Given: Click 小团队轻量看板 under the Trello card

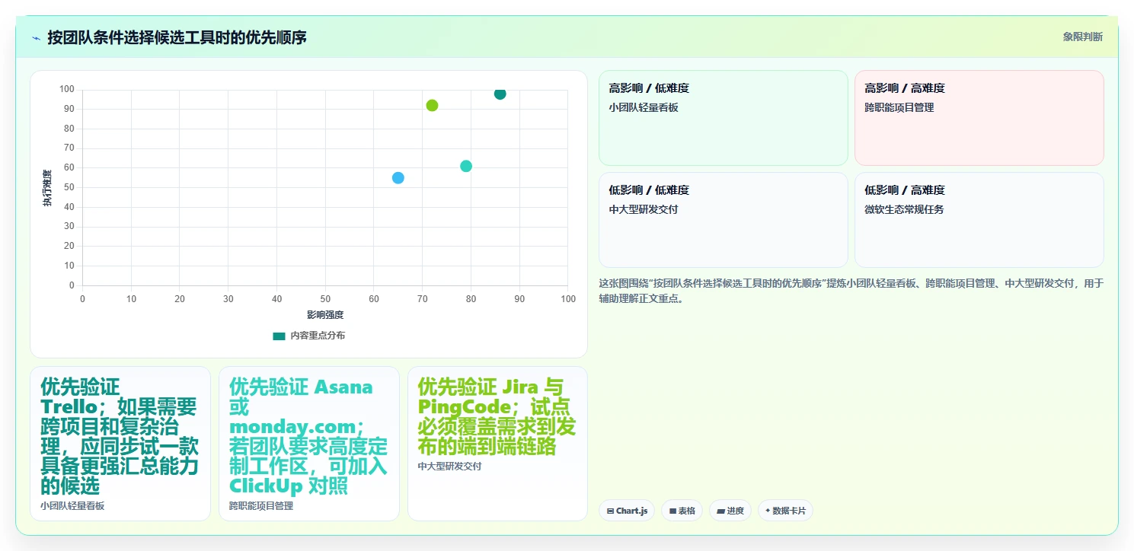Looking at the screenshot, I should pyautogui.click(x=72, y=505).
